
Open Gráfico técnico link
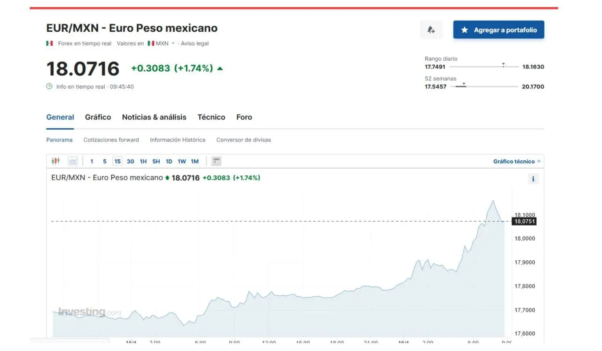(x=517, y=161)
